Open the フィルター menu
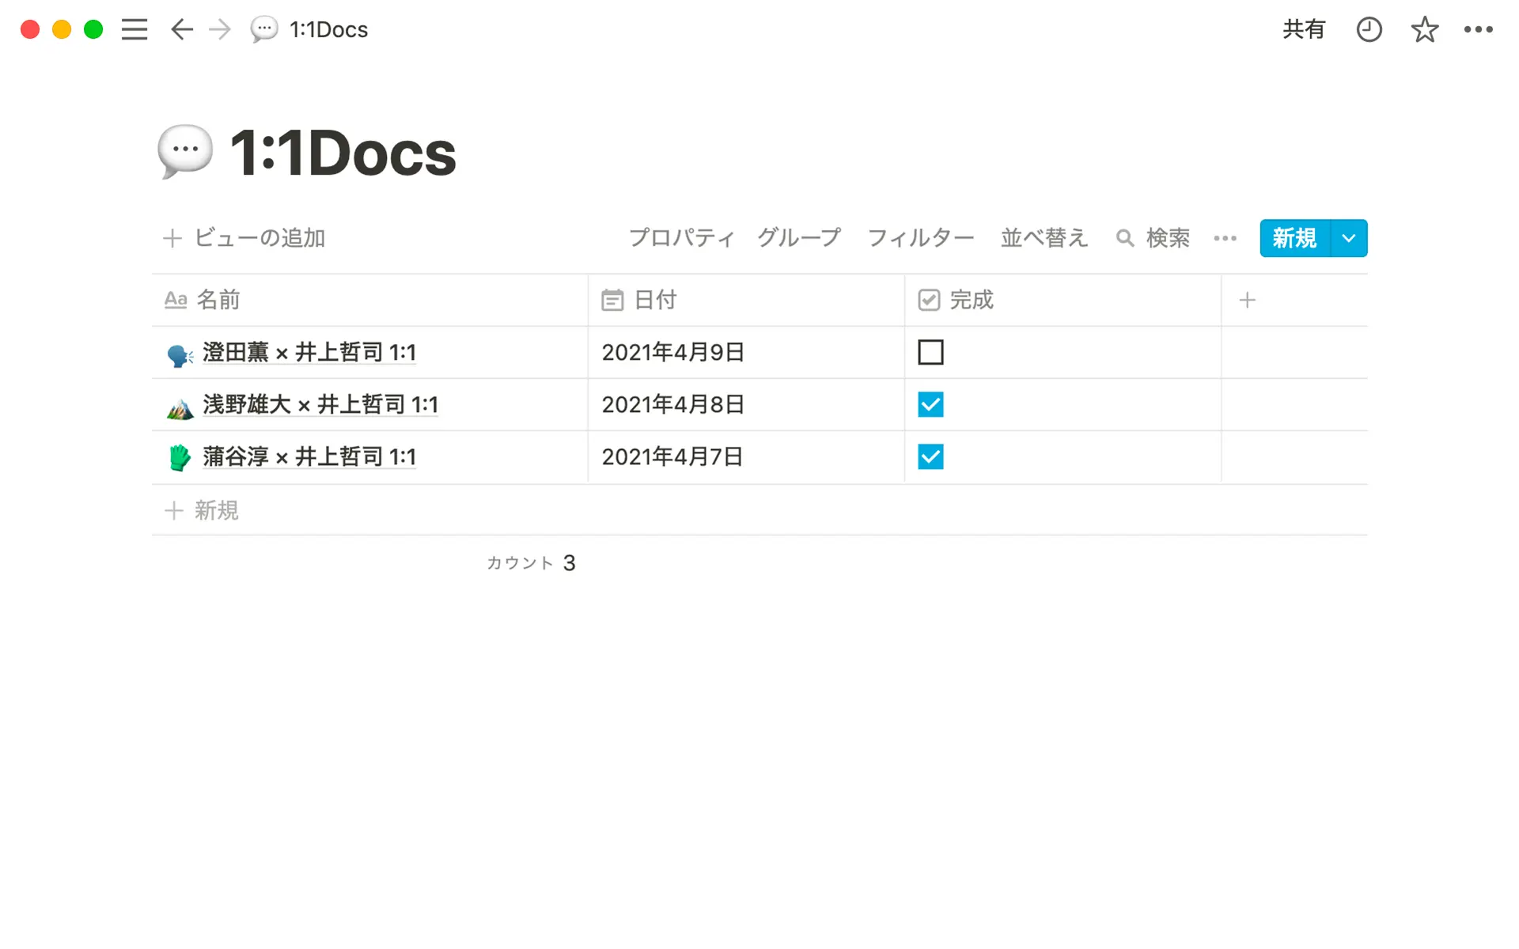 [921, 238]
